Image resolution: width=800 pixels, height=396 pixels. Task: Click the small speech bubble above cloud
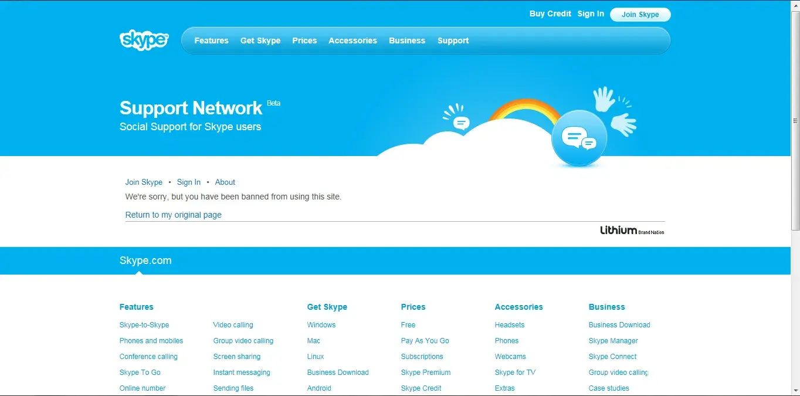point(462,123)
